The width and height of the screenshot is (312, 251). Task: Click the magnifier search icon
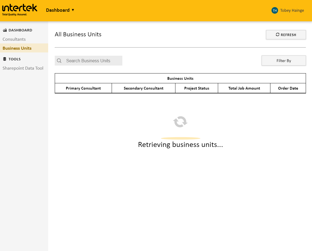pyautogui.click(x=59, y=61)
